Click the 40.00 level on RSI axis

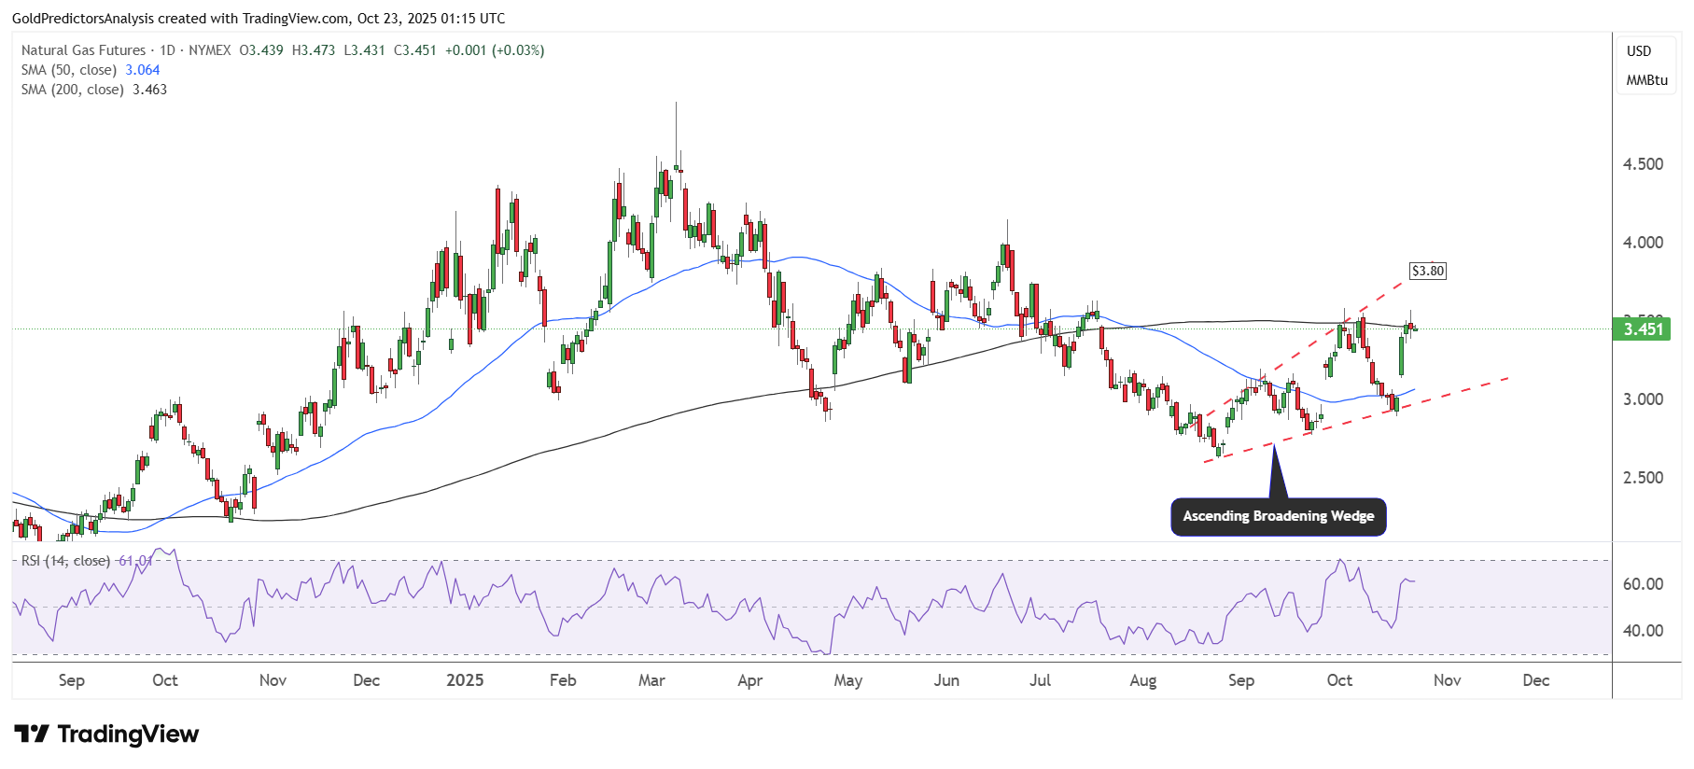tap(1643, 631)
